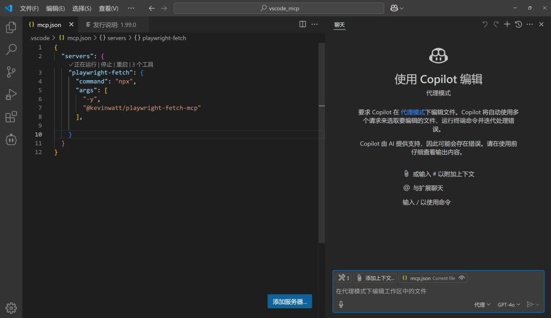
Task: Click the 3 个工具 code lens
Action: pyautogui.click(x=143, y=64)
